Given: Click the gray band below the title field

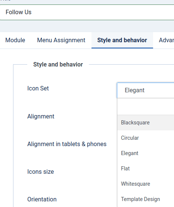Looking at the screenshot, I should (x=87, y=26).
